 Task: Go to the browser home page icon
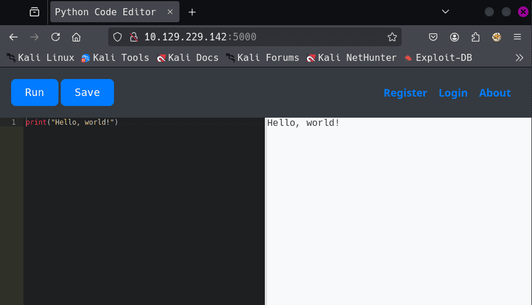[76, 37]
